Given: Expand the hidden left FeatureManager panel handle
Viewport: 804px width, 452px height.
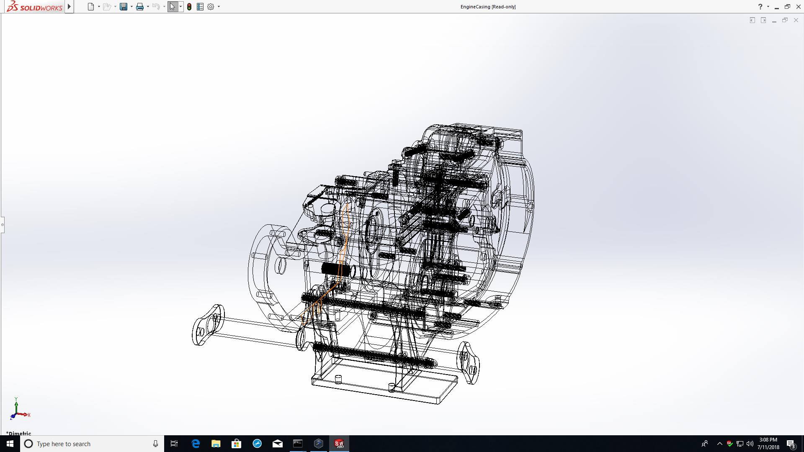Looking at the screenshot, I should point(2,225).
